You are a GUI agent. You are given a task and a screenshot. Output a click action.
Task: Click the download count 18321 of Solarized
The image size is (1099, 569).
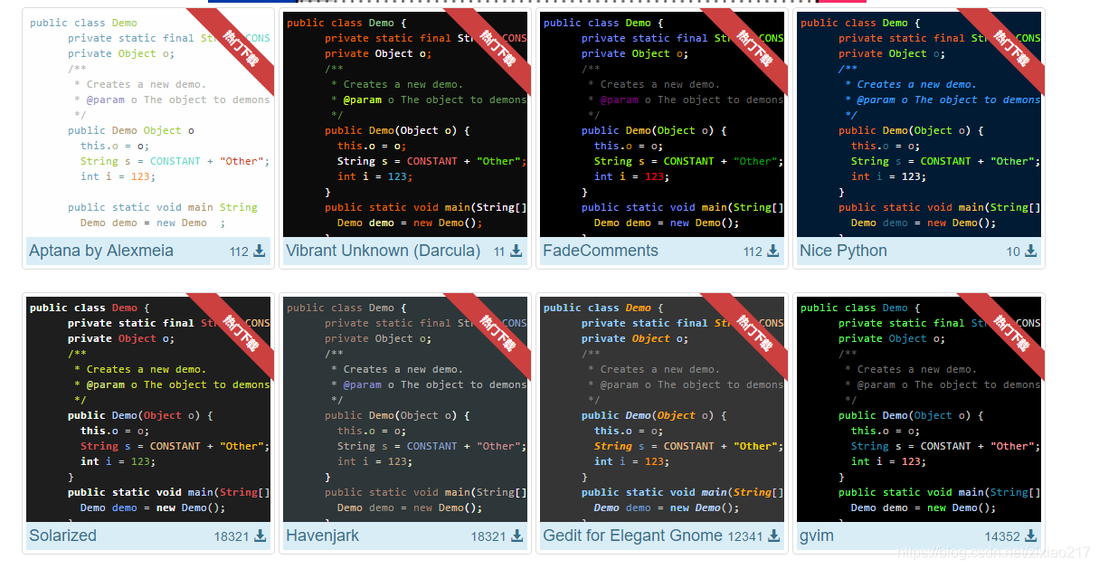232,536
